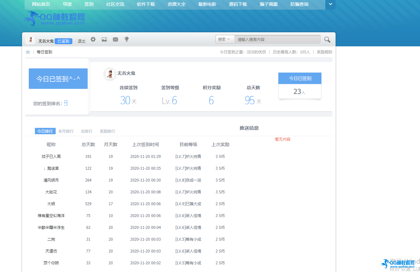Switch to 总排行 tab
420x272 pixels.
pyautogui.click(x=87, y=131)
